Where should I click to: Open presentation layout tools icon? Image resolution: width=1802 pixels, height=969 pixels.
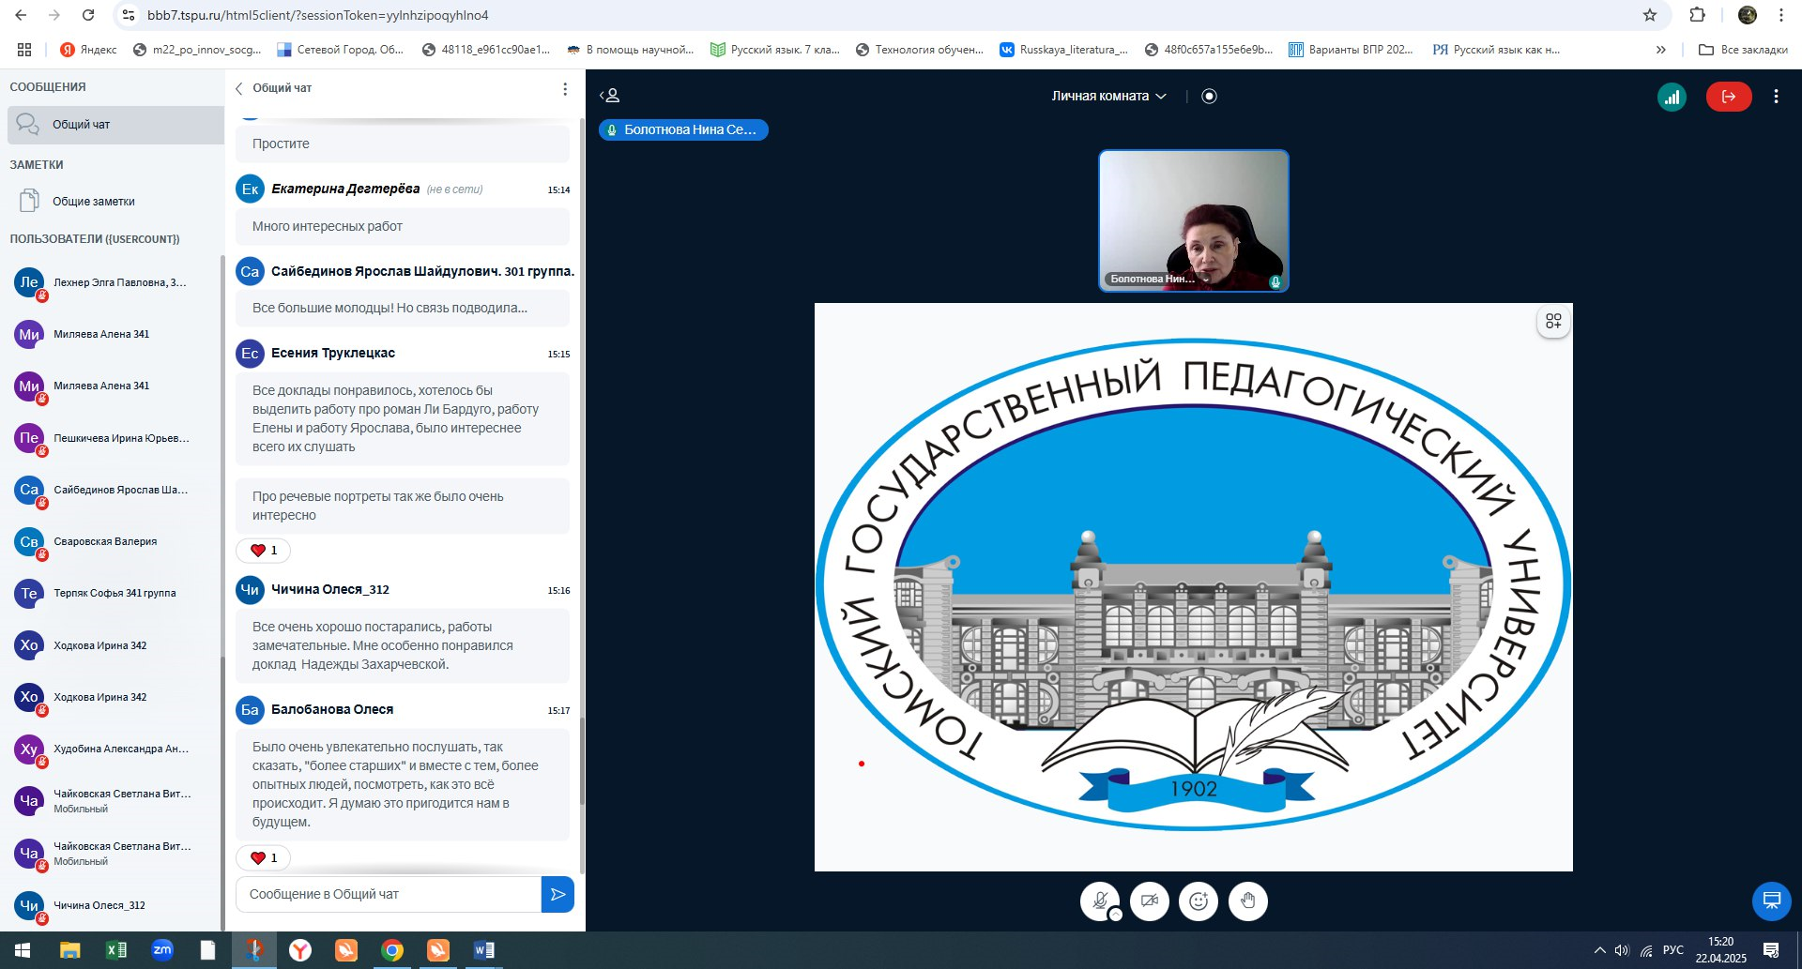point(1554,322)
